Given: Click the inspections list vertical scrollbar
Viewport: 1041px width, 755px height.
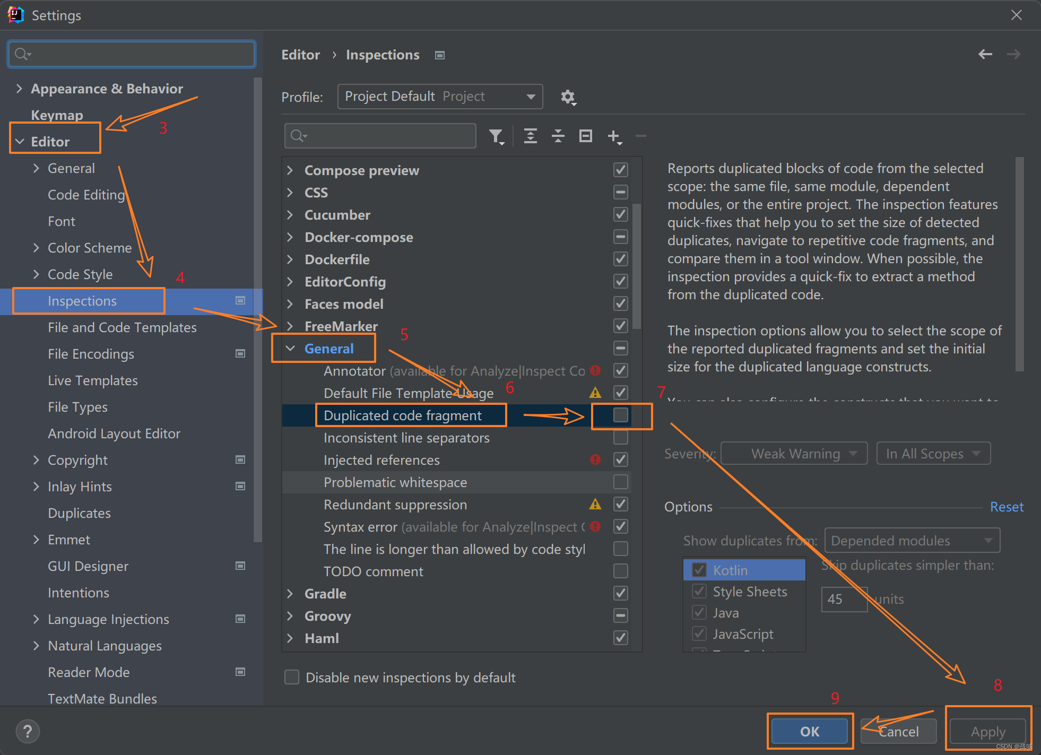Looking at the screenshot, I should point(637,265).
